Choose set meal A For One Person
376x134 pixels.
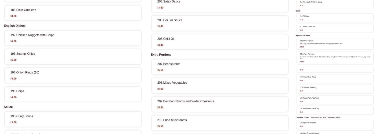click(335, 44)
